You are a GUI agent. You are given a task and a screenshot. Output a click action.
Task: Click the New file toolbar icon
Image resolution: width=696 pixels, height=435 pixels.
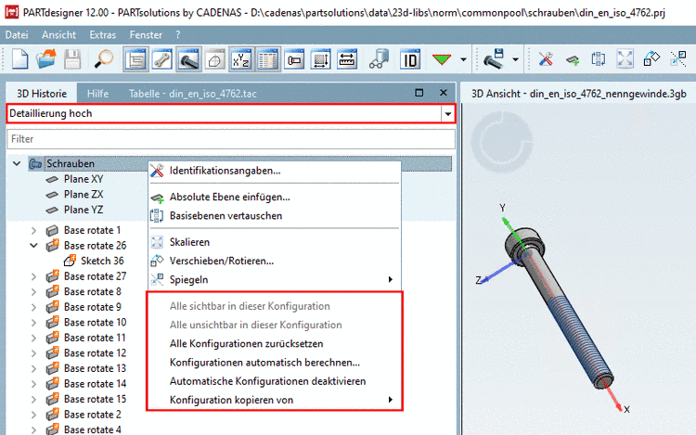click(x=19, y=59)
